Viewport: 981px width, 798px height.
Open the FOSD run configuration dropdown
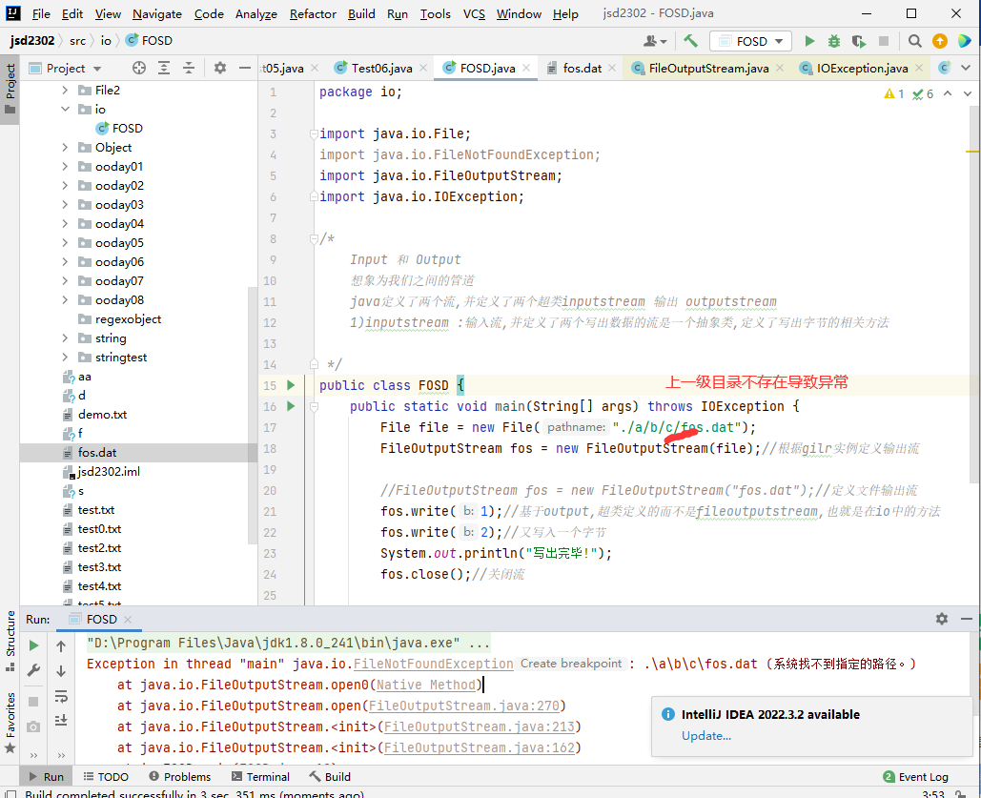coord(752,42)
